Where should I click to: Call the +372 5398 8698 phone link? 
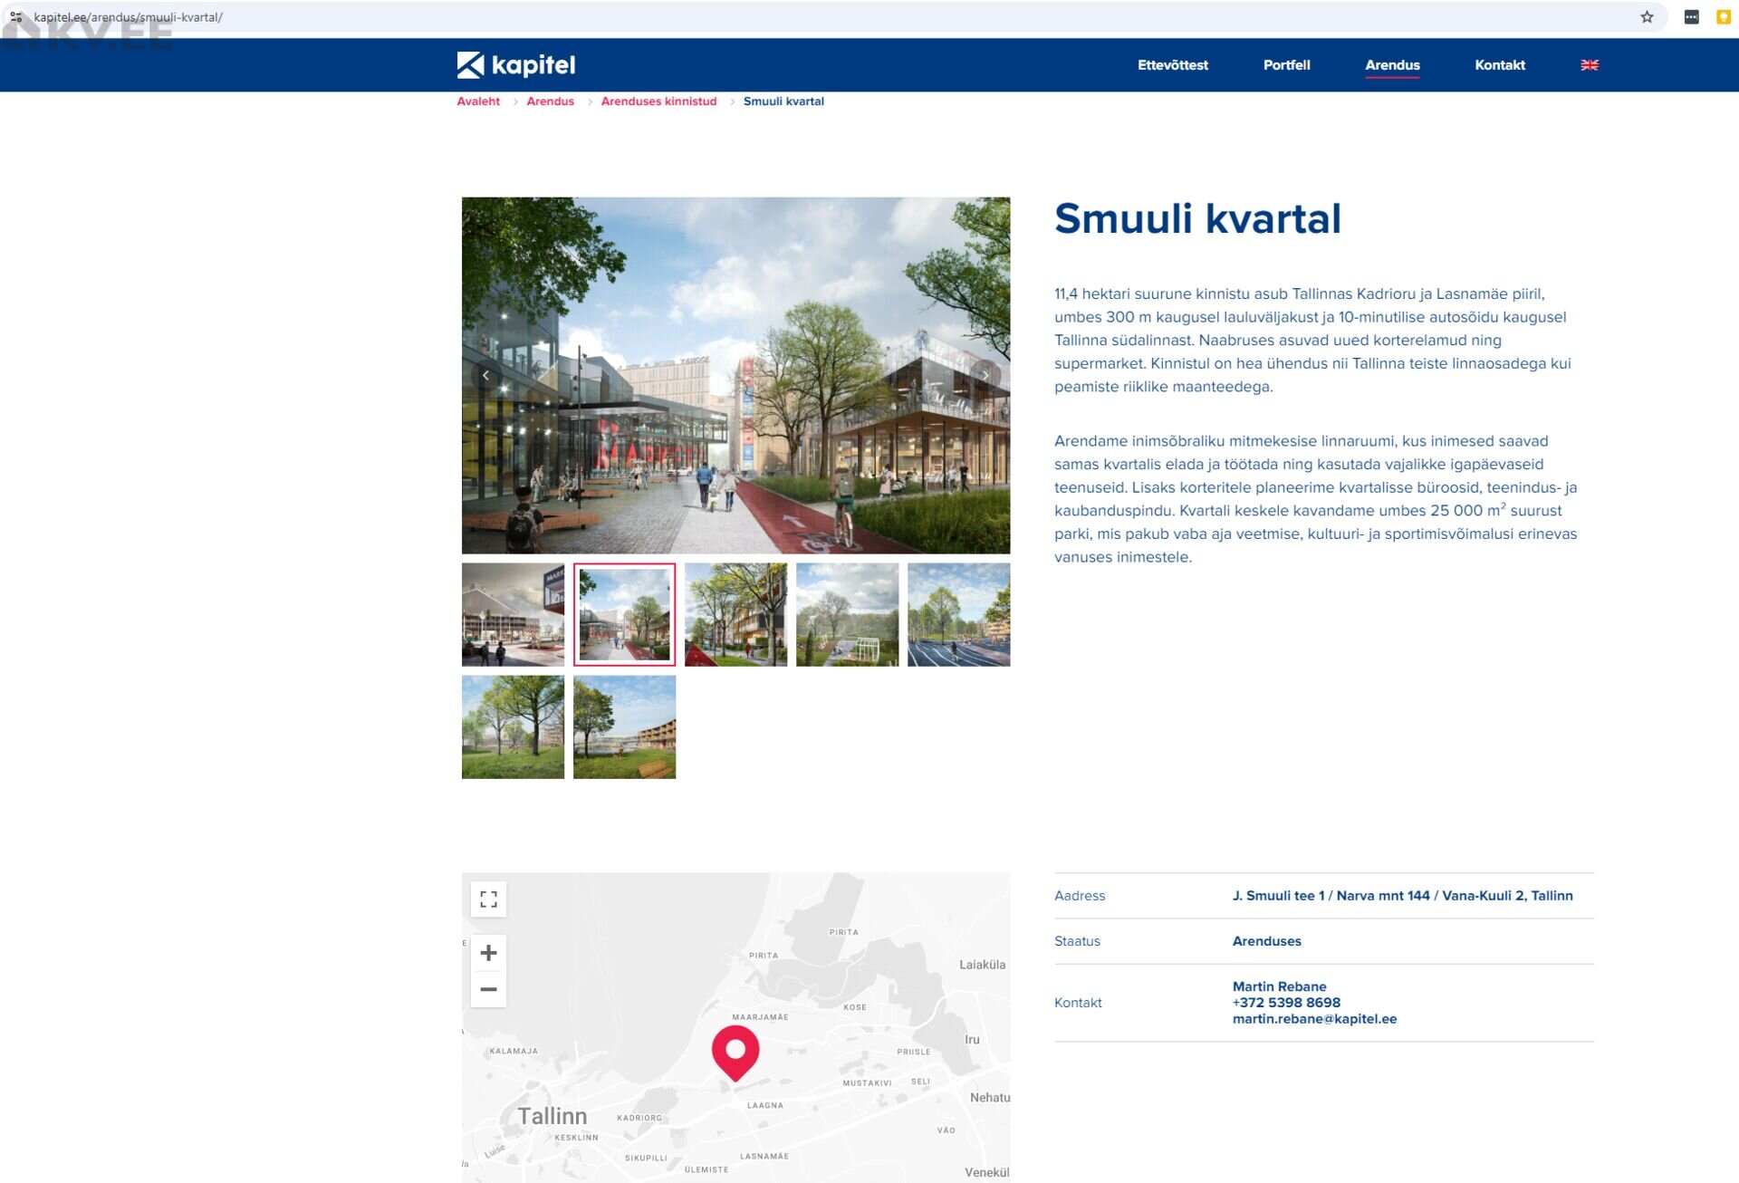(x=1285, y=1003)
